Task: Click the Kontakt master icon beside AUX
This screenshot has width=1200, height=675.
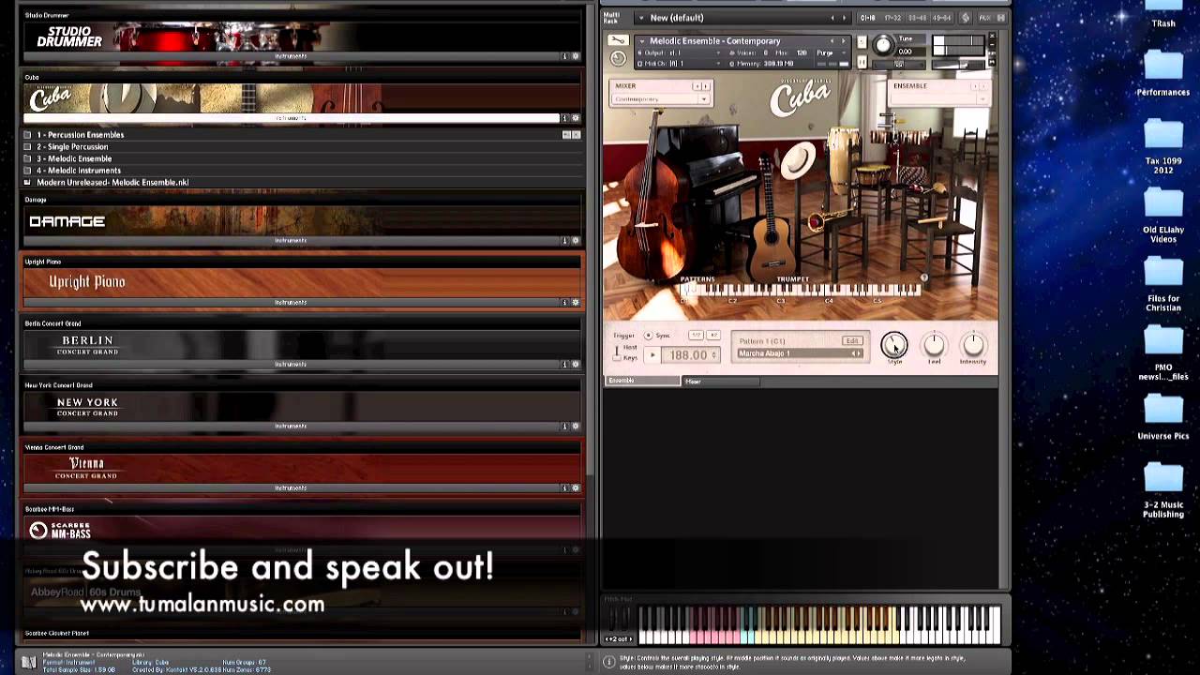Action: 966,18
